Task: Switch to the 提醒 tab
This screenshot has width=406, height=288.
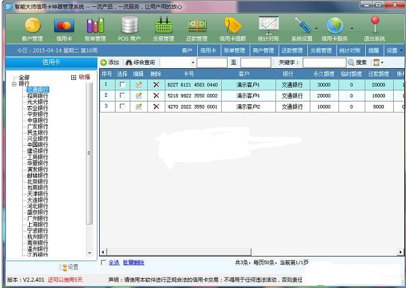Action: [x=374, y=51]
